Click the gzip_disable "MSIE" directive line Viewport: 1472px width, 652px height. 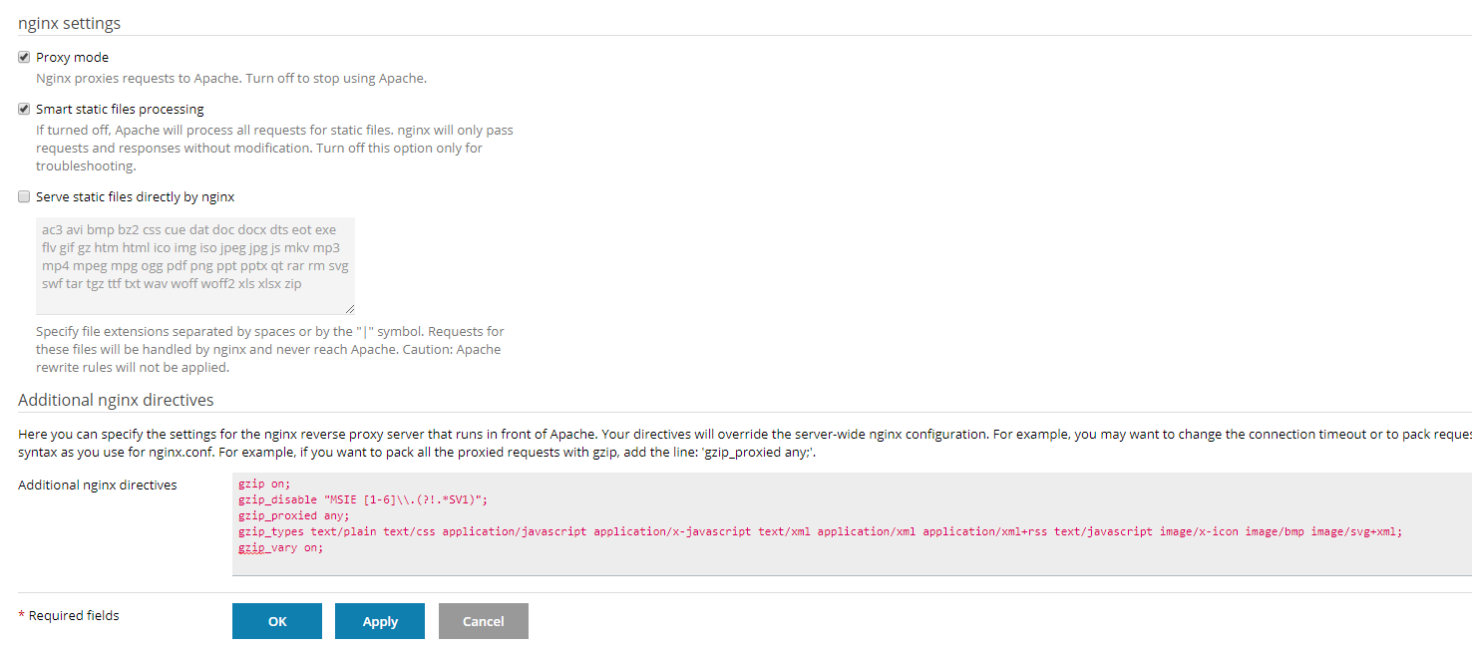coord(363,500)
